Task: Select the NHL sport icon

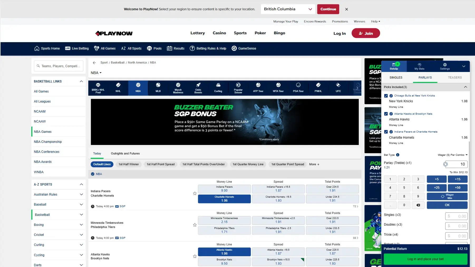Action: pos(118,88)
